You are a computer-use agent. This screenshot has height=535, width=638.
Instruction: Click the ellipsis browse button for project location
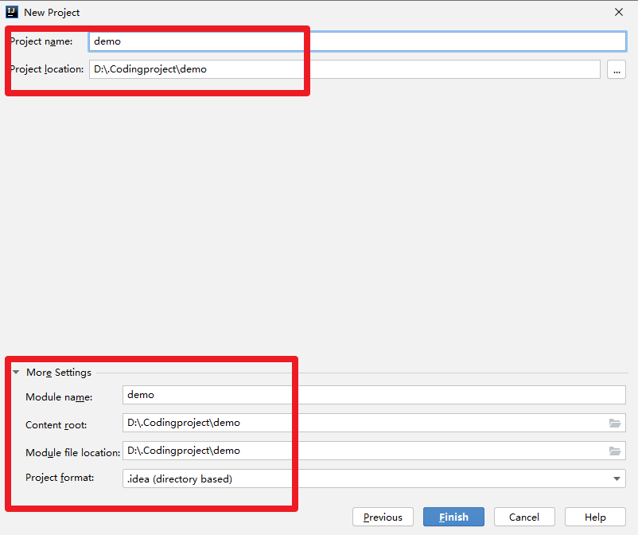pyautogui.click(x=617, y=69)
